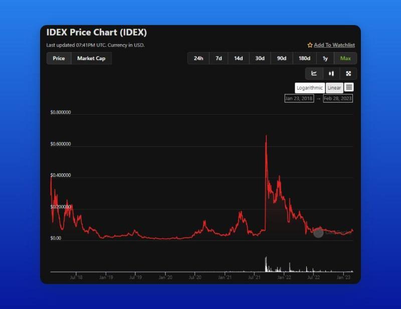Switch to the Price tab
The image size is (401, 309).
point(59,59)
